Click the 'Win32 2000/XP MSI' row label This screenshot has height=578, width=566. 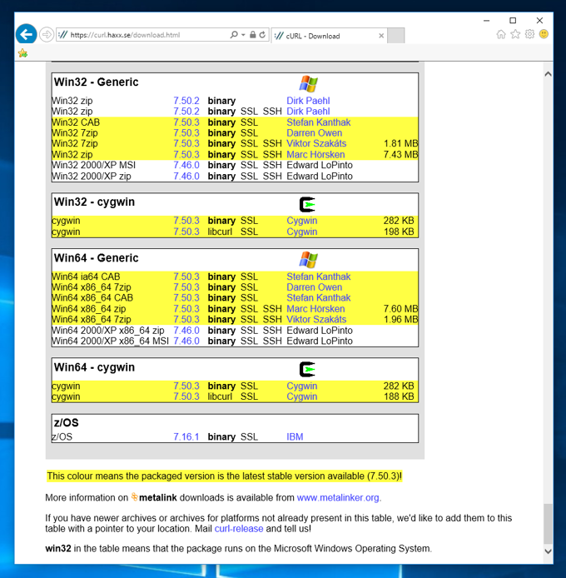click(x=93, y=165)
